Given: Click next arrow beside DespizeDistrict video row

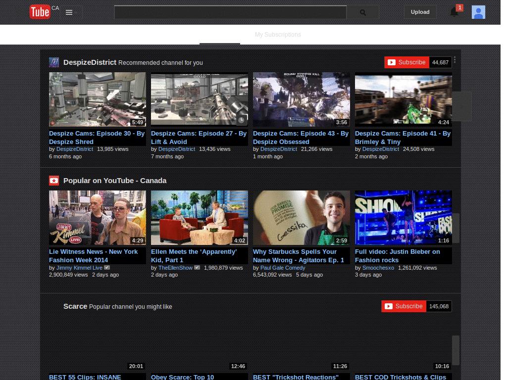Looking at the screenshot, I should pos(462,106).
